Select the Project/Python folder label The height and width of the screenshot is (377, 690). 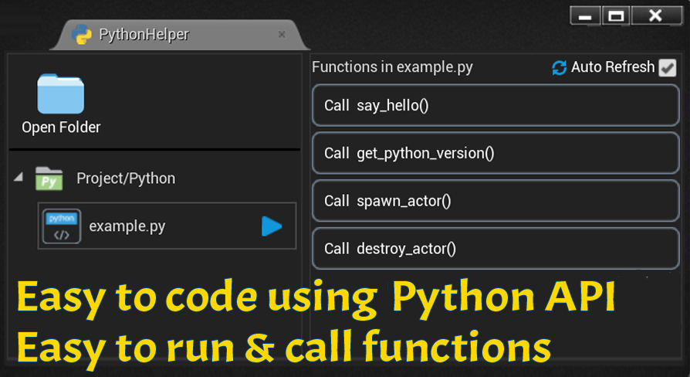(126, 178)
